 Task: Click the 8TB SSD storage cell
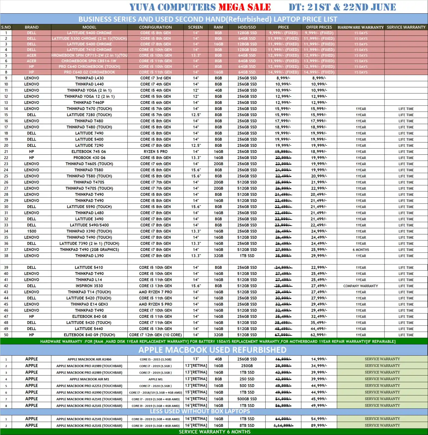tap(247, 425)
